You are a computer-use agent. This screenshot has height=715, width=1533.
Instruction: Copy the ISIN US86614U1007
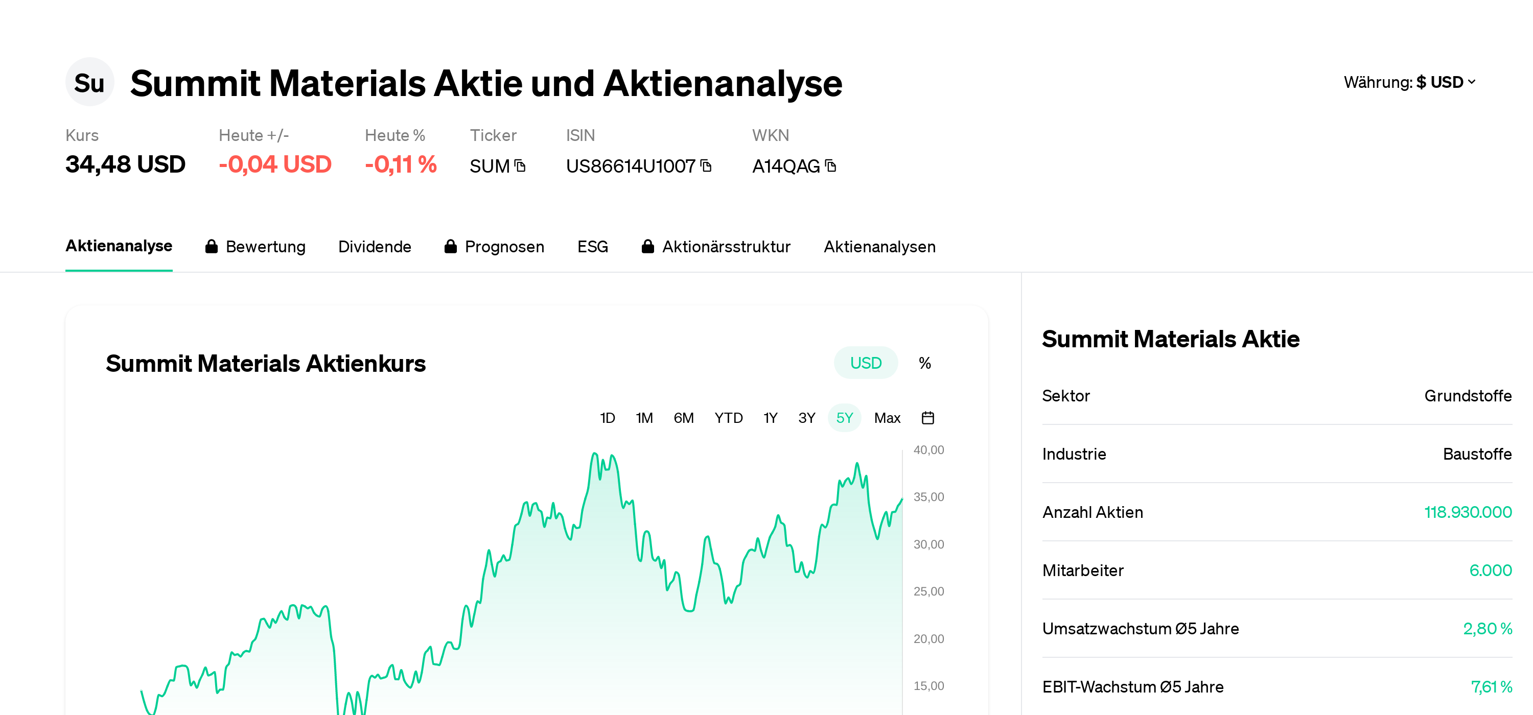coord(706,166)
